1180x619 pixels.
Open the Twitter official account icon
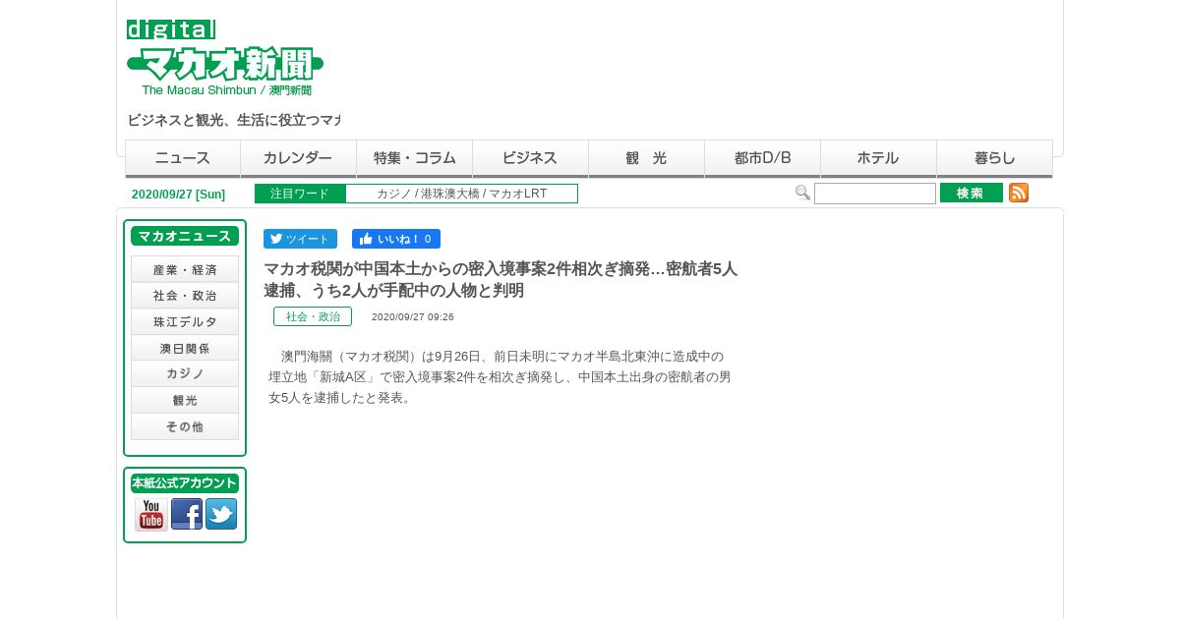(221, 514)
